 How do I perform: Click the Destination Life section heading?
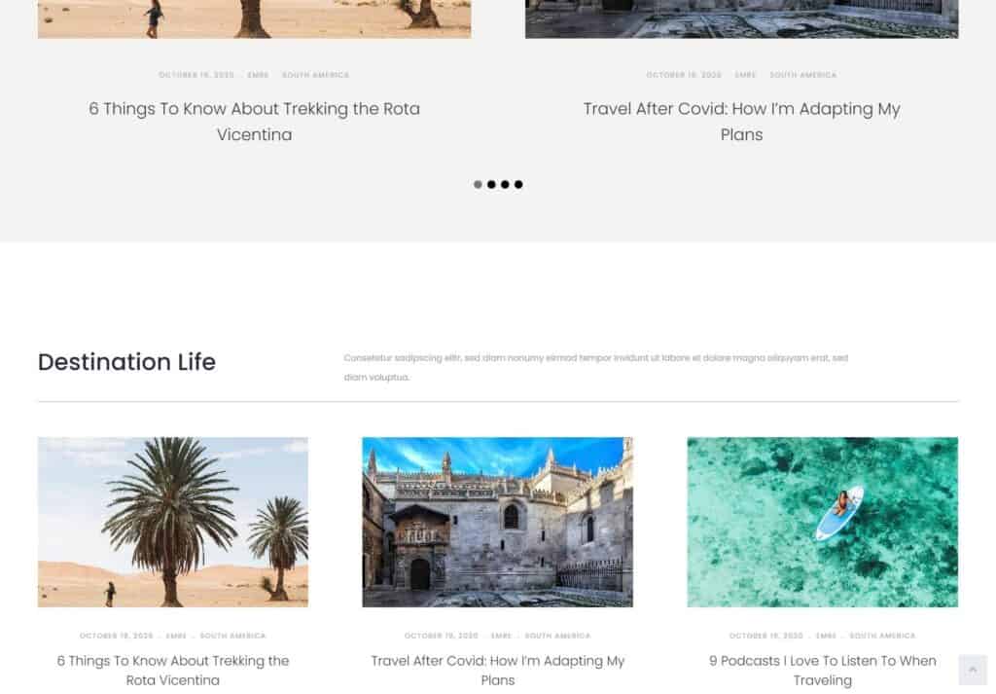[127, 362]
